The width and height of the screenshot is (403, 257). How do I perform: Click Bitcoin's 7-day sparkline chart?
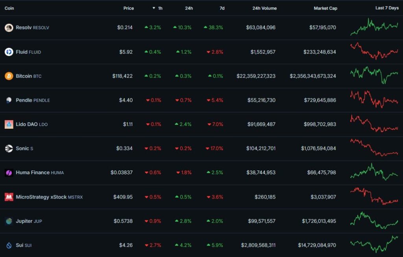pos(374,76)
